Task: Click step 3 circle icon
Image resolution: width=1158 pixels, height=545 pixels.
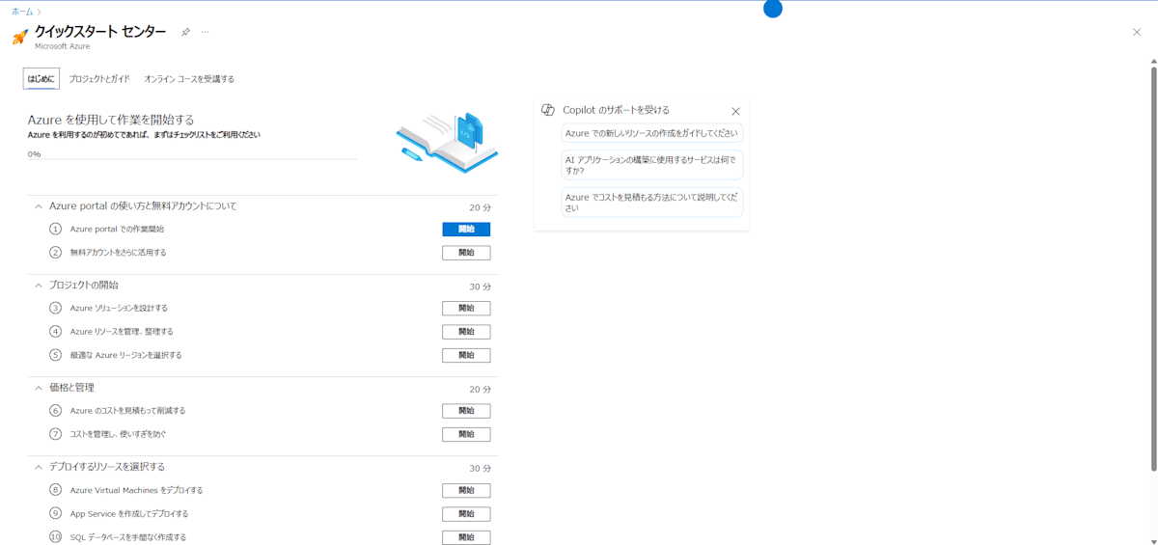Action: point(55,309)
